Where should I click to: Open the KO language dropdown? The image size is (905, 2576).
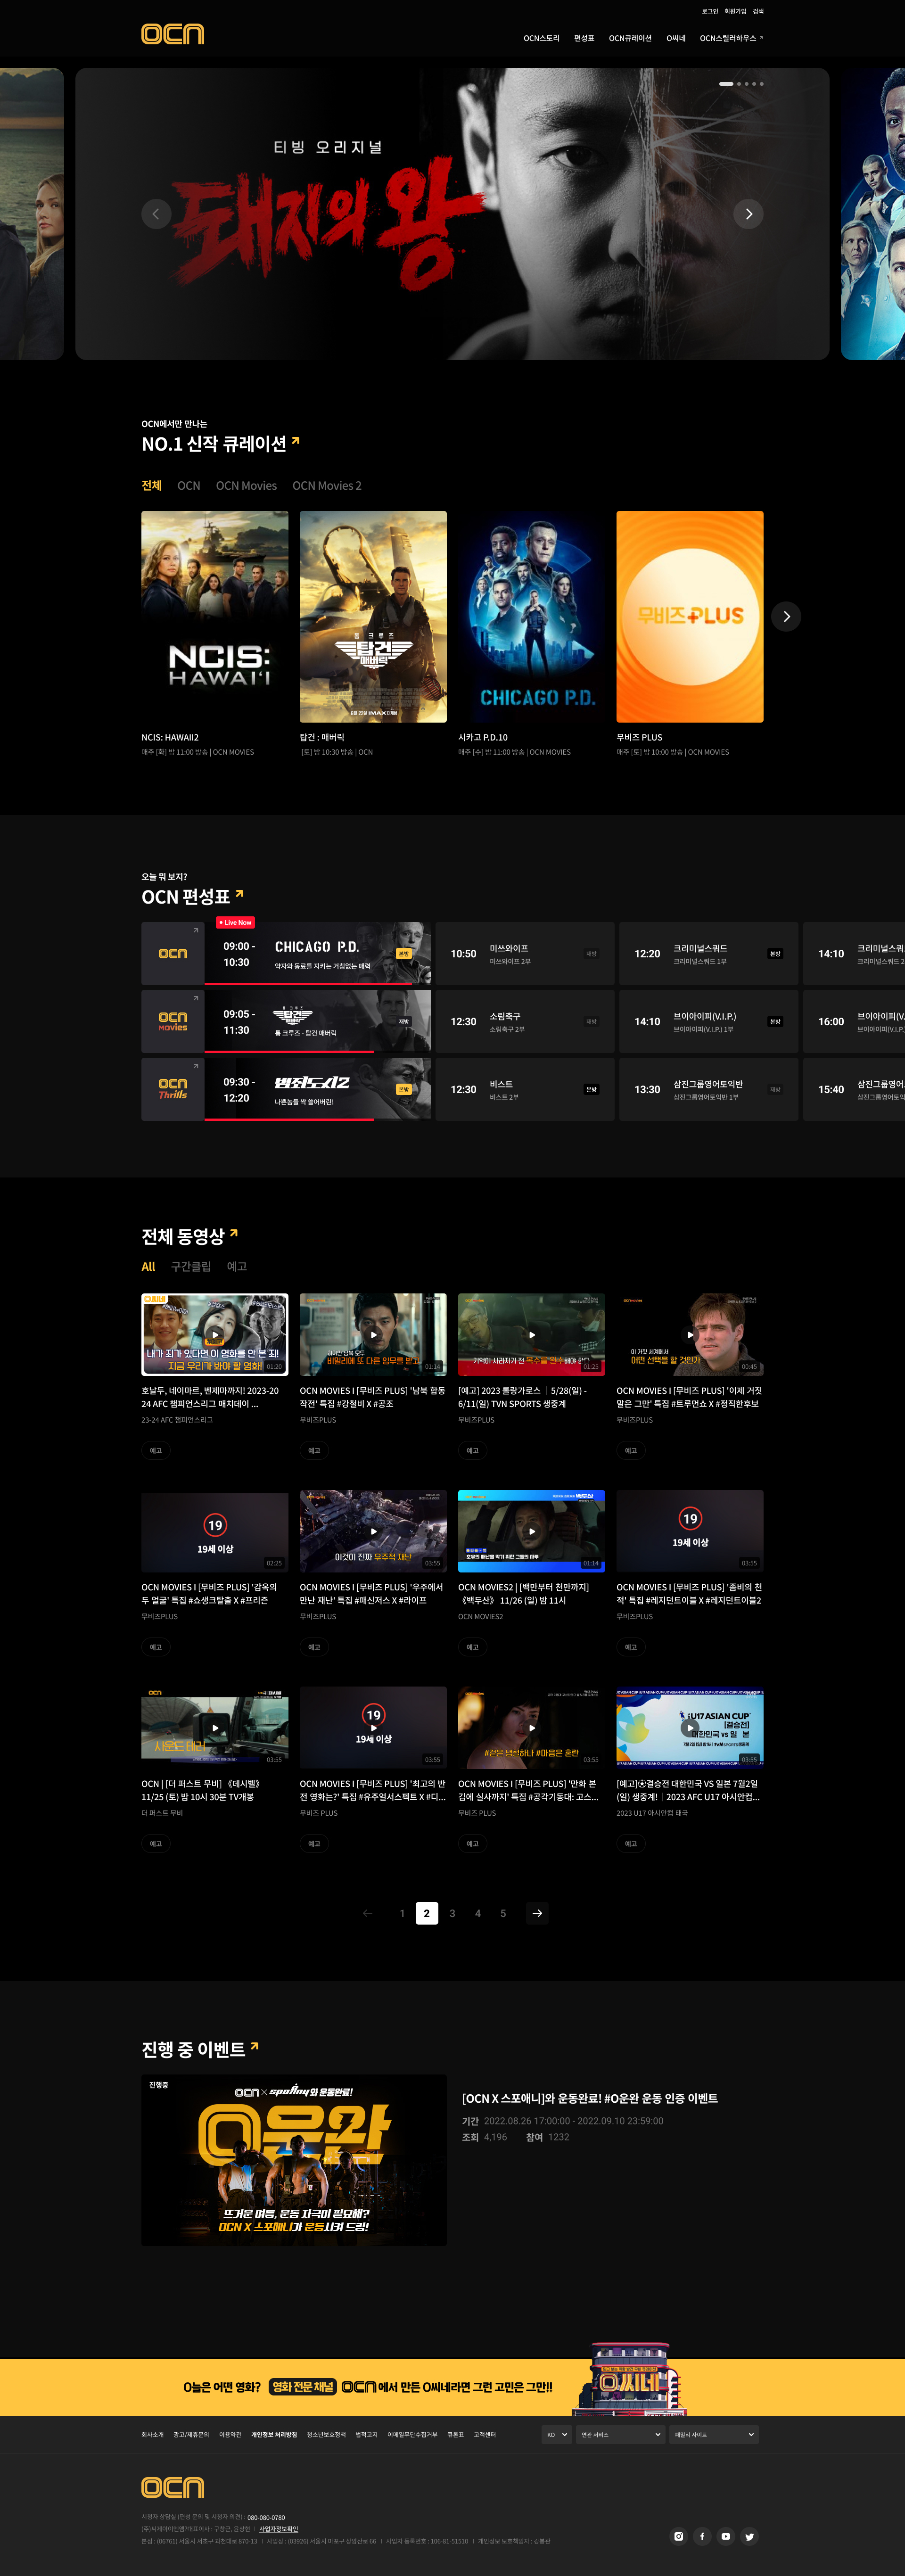coord(556,2434)
